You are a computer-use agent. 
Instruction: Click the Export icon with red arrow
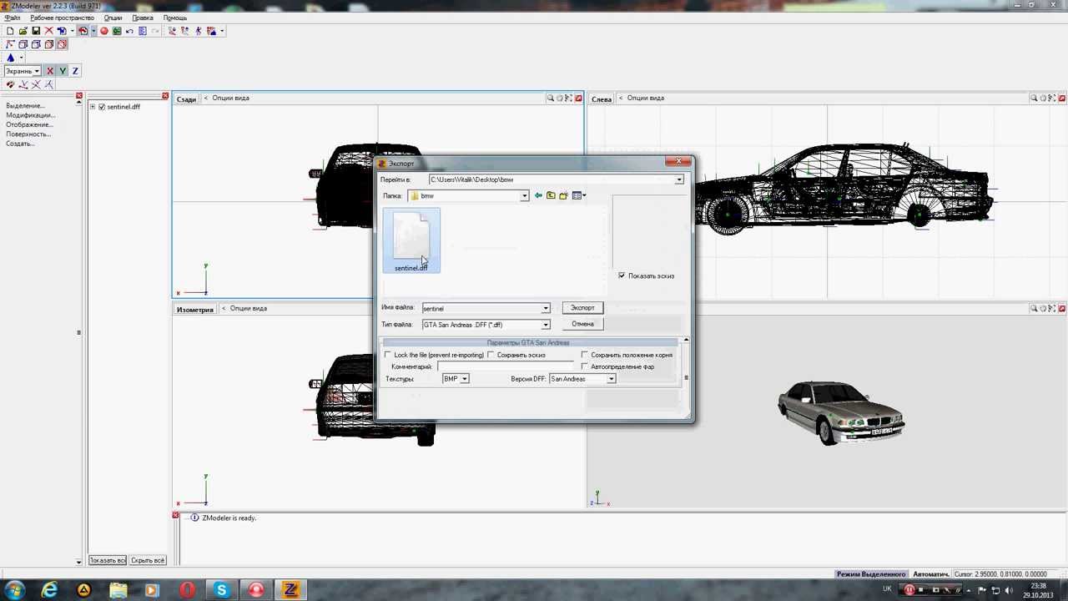tap(83, 31)
